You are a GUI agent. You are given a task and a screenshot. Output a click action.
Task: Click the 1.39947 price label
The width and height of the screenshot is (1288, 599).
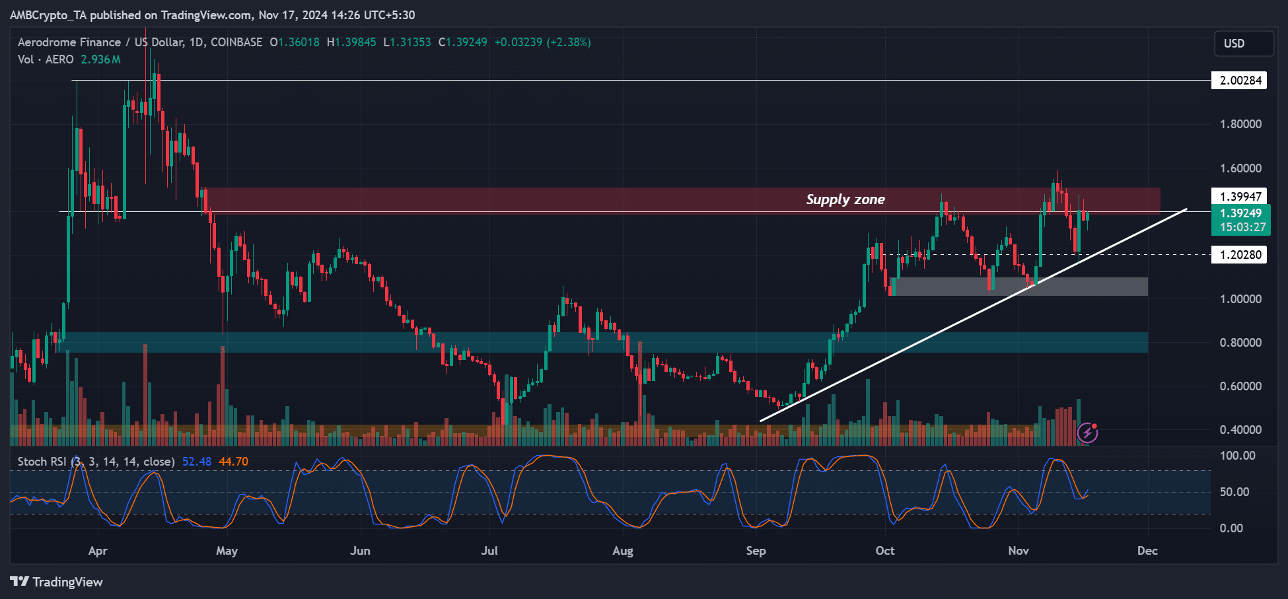(x=1239, y=196)
